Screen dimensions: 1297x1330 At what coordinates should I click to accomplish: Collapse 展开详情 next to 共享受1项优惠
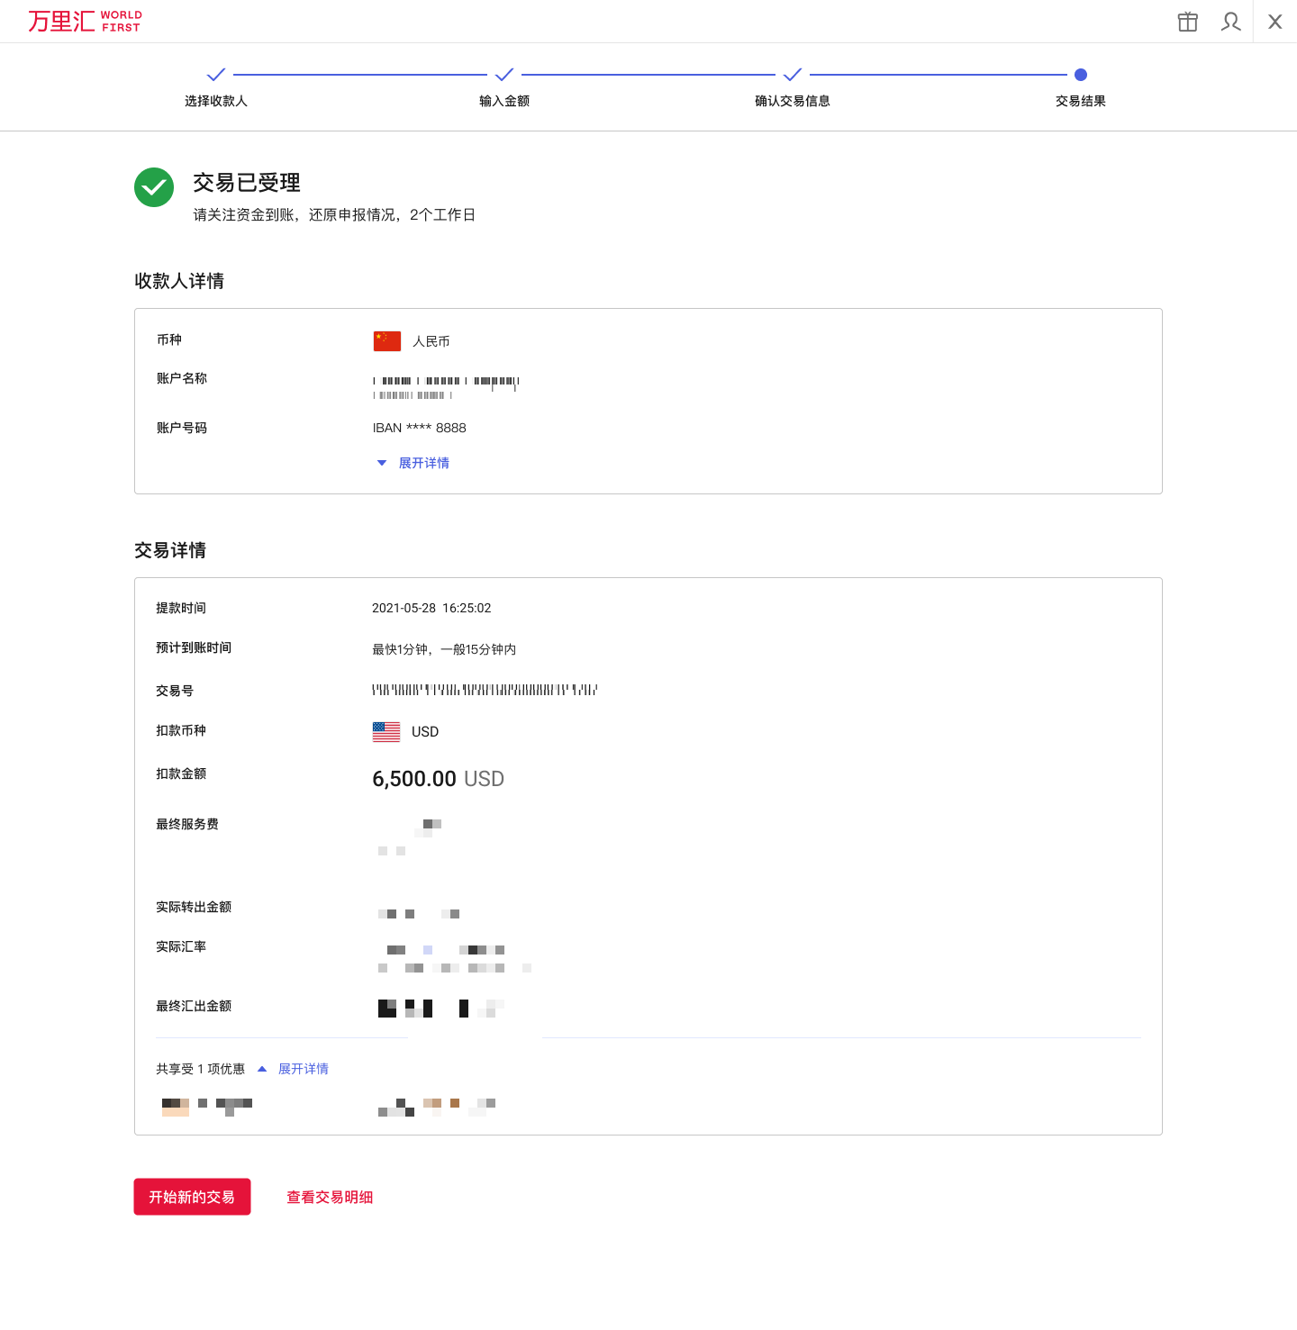click(x=303, y=1068)
